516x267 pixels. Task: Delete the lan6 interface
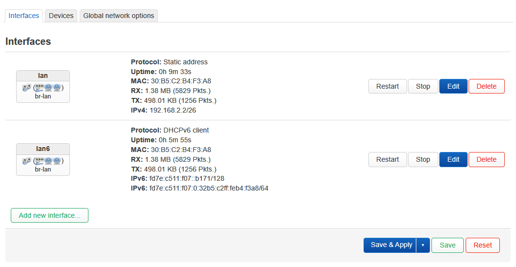click(486, 159)
